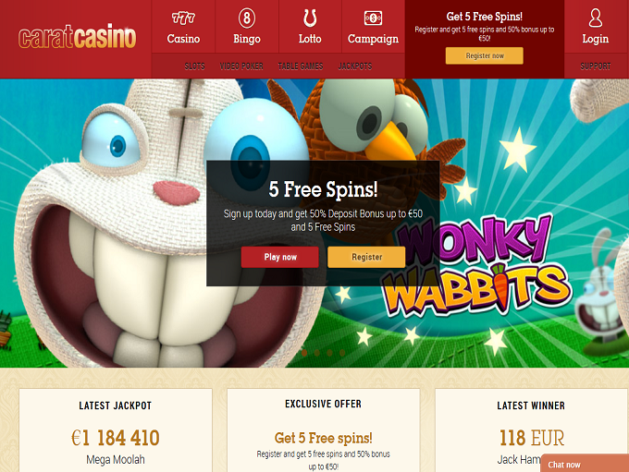Click the 777 Casino icon
The image size is (629, 472).
point(183,18)
